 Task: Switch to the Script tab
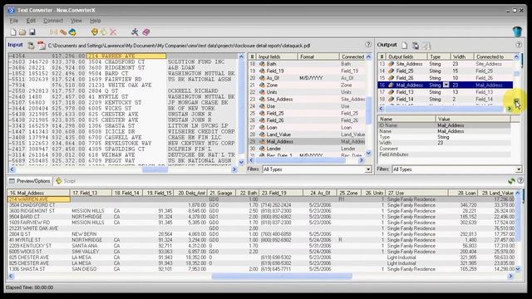[66, 181]
